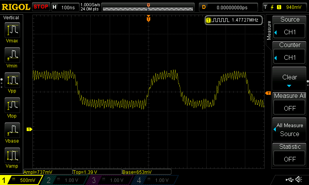Click the channel 1 ground reference marker
The width and height of the screenshot is (309, 185).
point(29,129)
